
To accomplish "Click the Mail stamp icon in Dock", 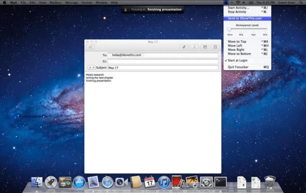I will (93, 182).
